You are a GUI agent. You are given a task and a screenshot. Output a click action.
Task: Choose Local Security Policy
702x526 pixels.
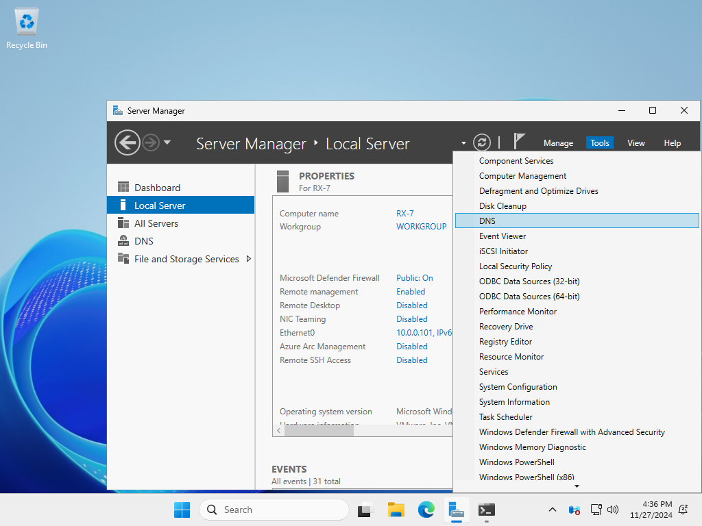577,266
